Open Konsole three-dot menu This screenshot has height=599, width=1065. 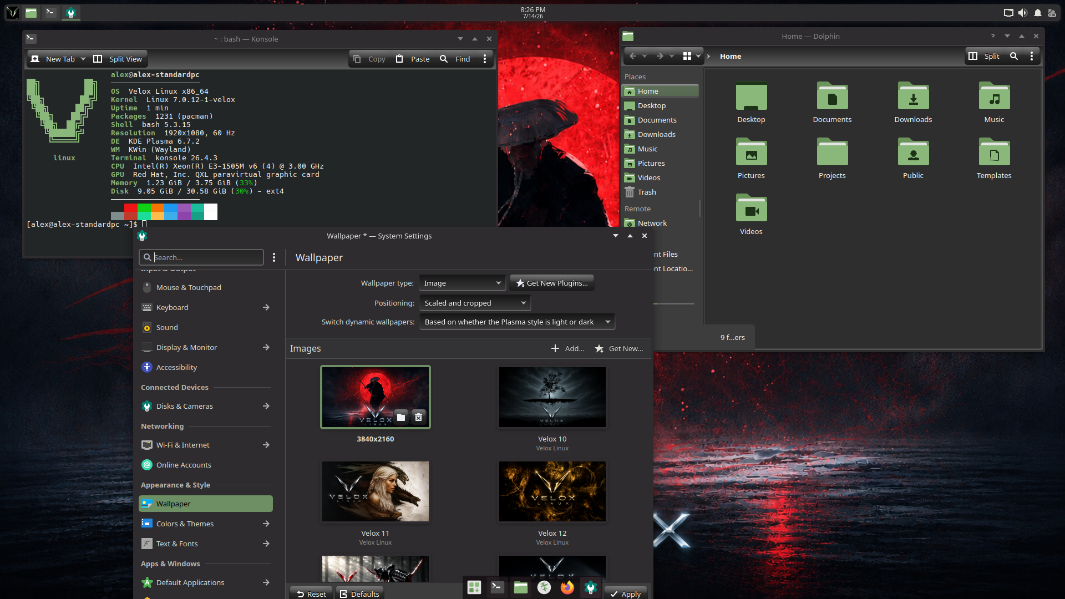(485, 59)
